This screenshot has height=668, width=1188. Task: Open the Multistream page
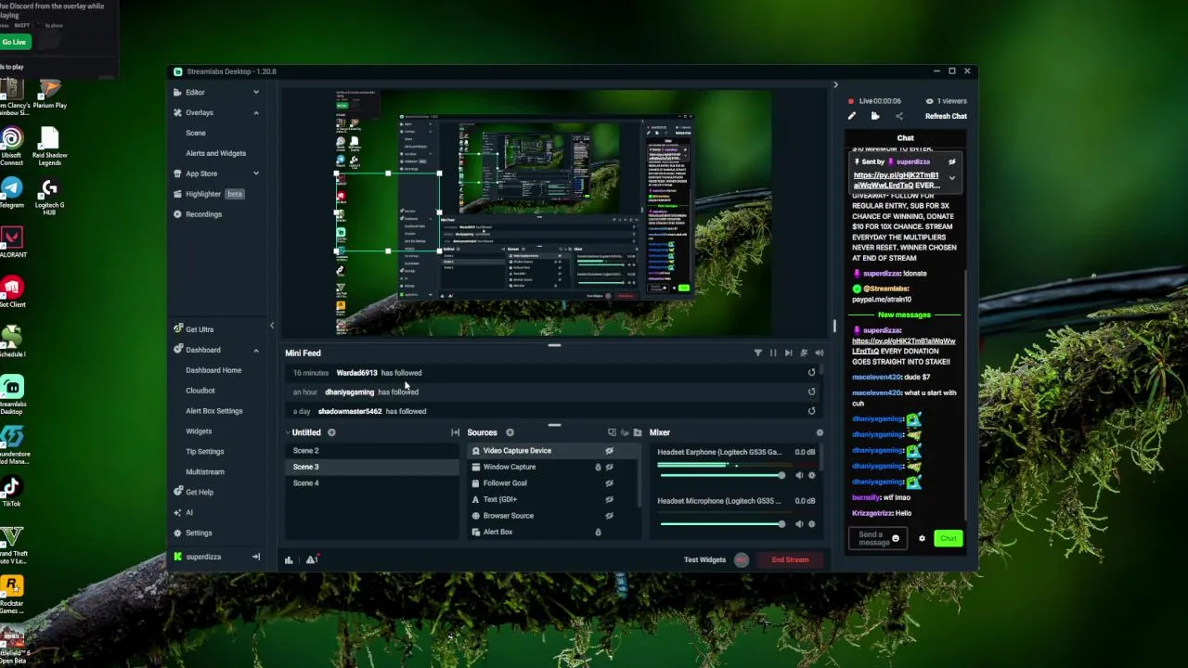tap(205, 472)
